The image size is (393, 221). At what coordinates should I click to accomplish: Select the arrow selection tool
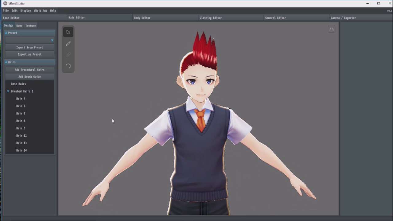pos(68,32)
